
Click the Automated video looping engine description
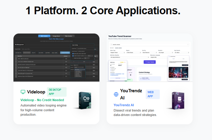click(43, 110)
